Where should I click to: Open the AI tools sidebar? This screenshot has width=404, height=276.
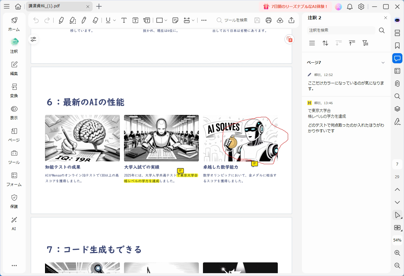(14, 223)
